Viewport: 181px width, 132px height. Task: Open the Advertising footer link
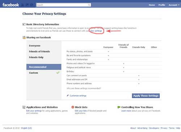tap(142, 128)
